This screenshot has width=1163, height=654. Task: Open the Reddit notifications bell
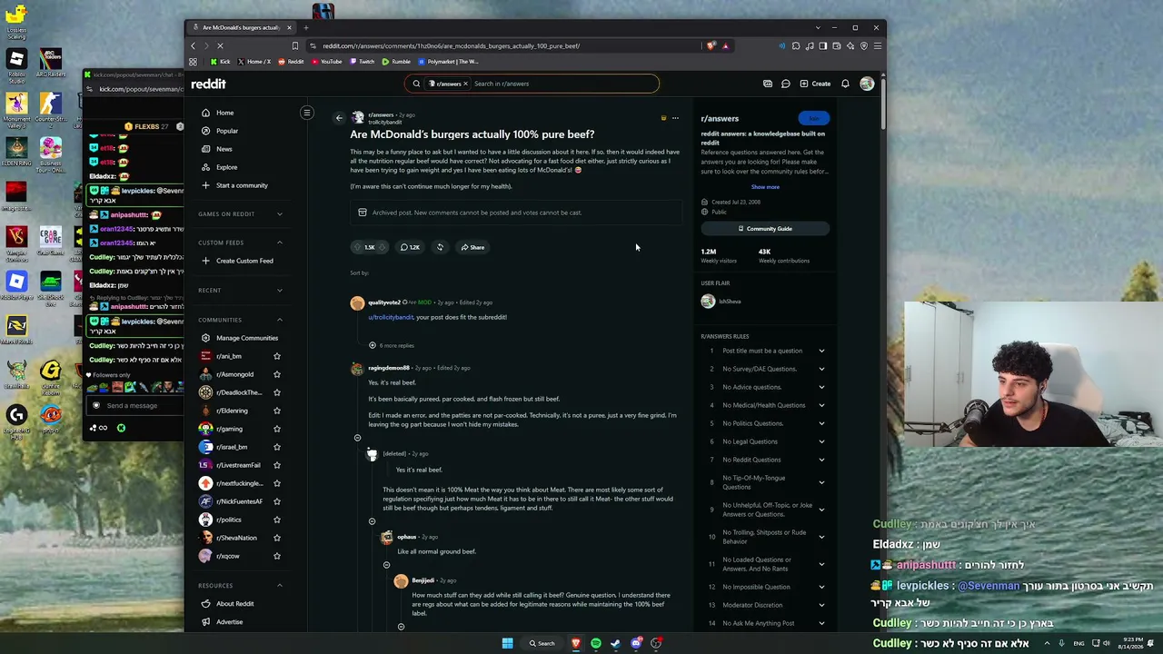pos(845,84)
